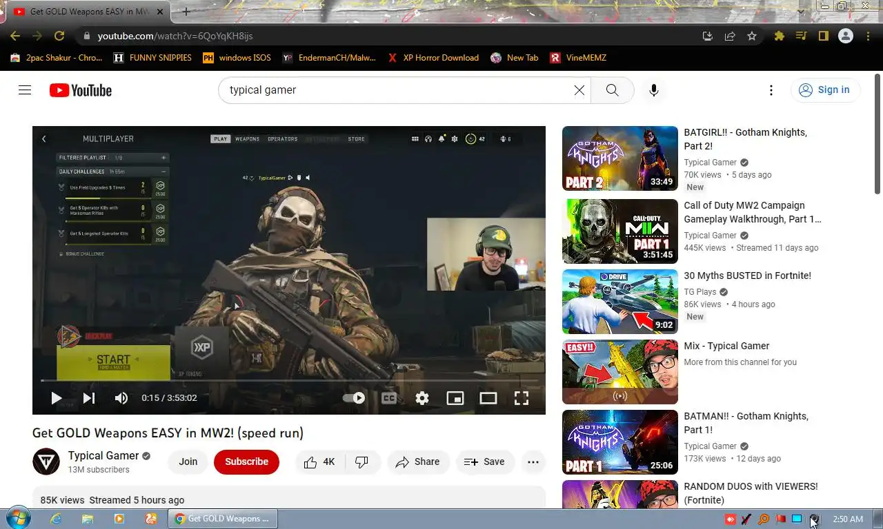Open the YouTube guide hamburger menu
The image size is (883, 529).
tap(25, 90)
